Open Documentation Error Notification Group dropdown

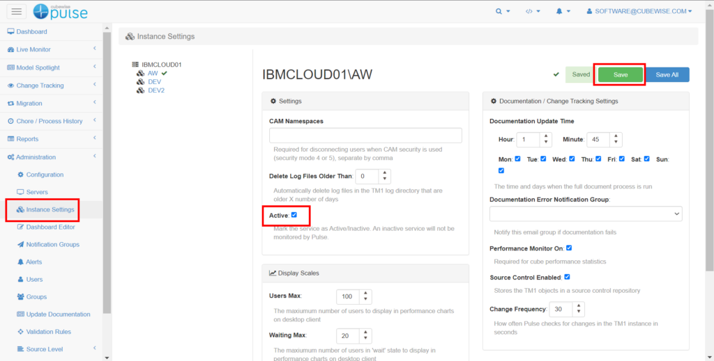586,214
